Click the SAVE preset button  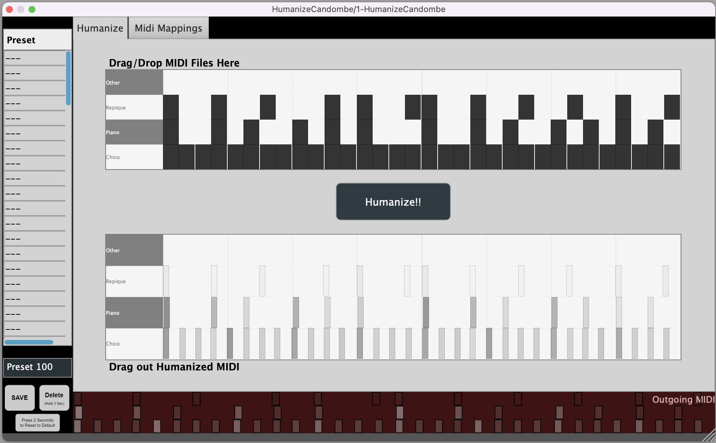click(x=20, y=397)
